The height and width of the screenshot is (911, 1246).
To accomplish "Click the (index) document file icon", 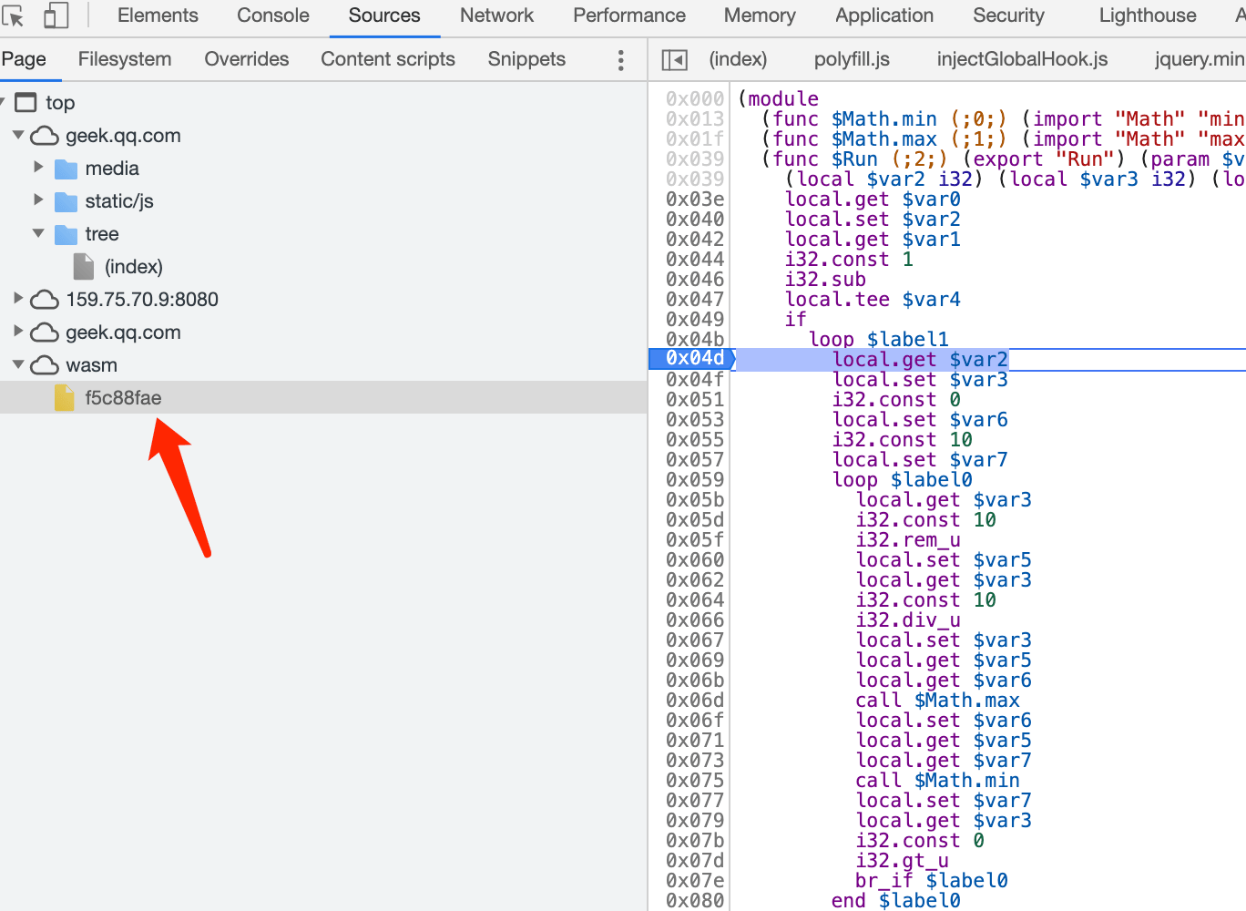I will 84,266.
